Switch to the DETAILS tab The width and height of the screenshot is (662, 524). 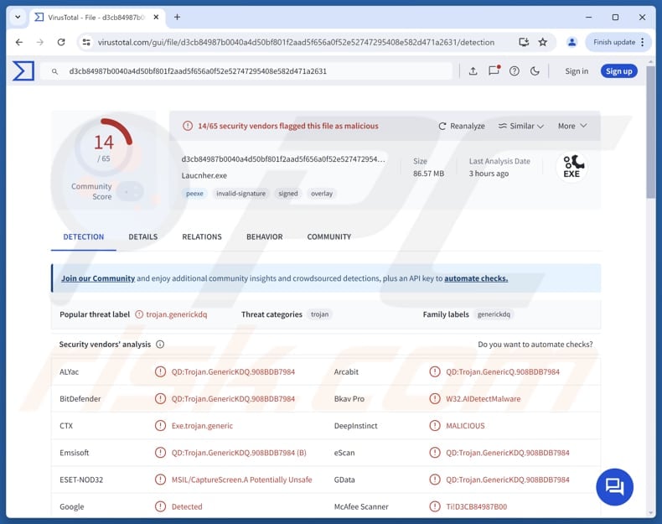coord(142,236)
